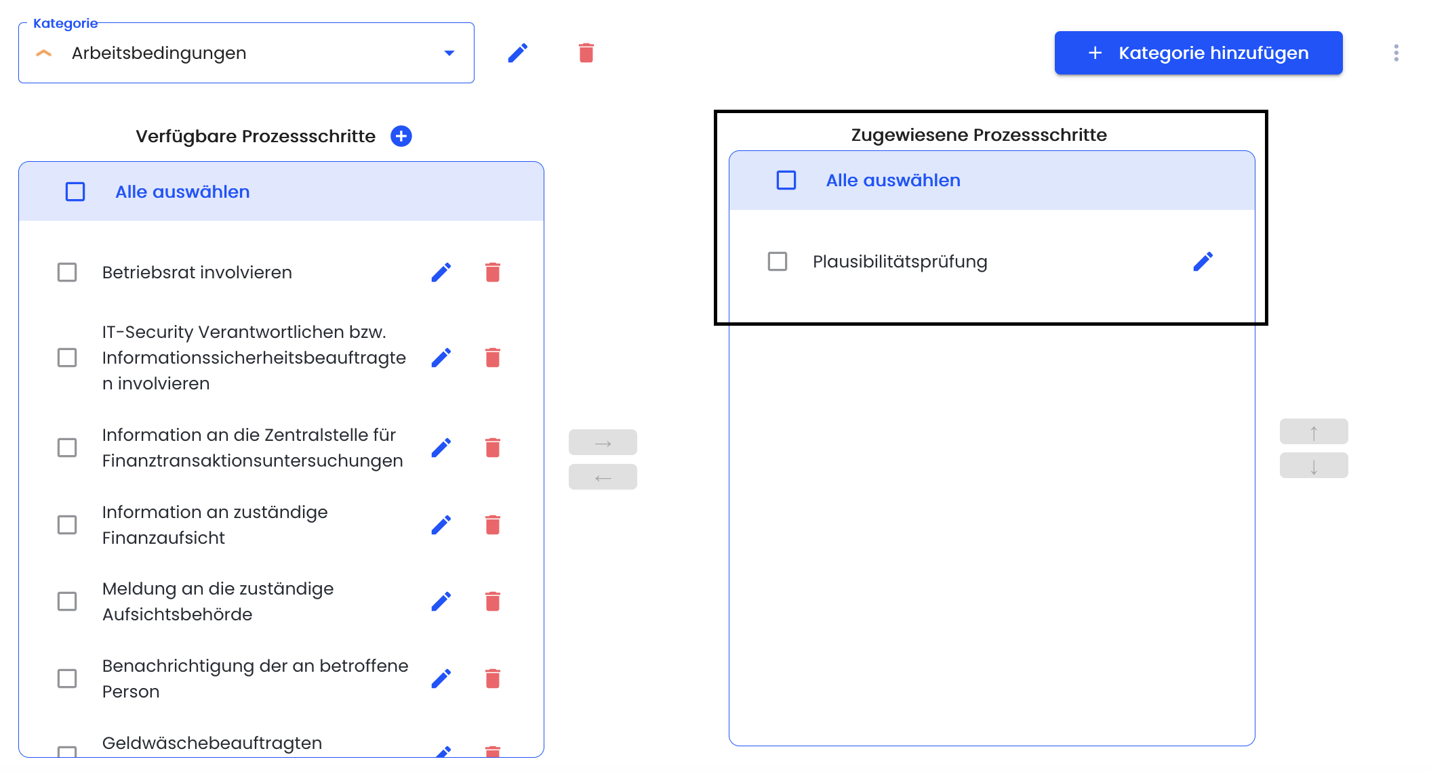Delete the Arbeitsbedingungen category via trash icon

[586, 53]
